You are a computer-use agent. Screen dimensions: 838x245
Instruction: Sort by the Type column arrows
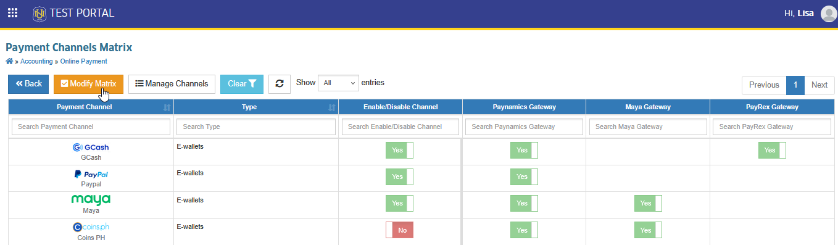click(x=331, y=107)
